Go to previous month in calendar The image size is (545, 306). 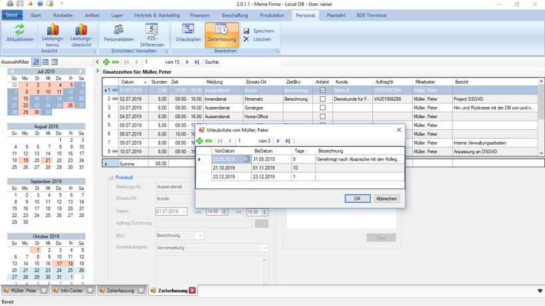(11, 71)
